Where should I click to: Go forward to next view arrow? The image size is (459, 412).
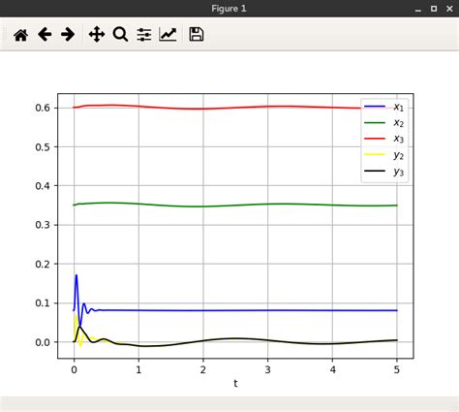(68, 34)
